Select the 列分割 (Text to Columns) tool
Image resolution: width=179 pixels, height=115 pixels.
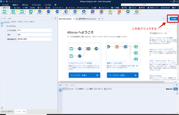pyautogui.click(x=110, y=12)
